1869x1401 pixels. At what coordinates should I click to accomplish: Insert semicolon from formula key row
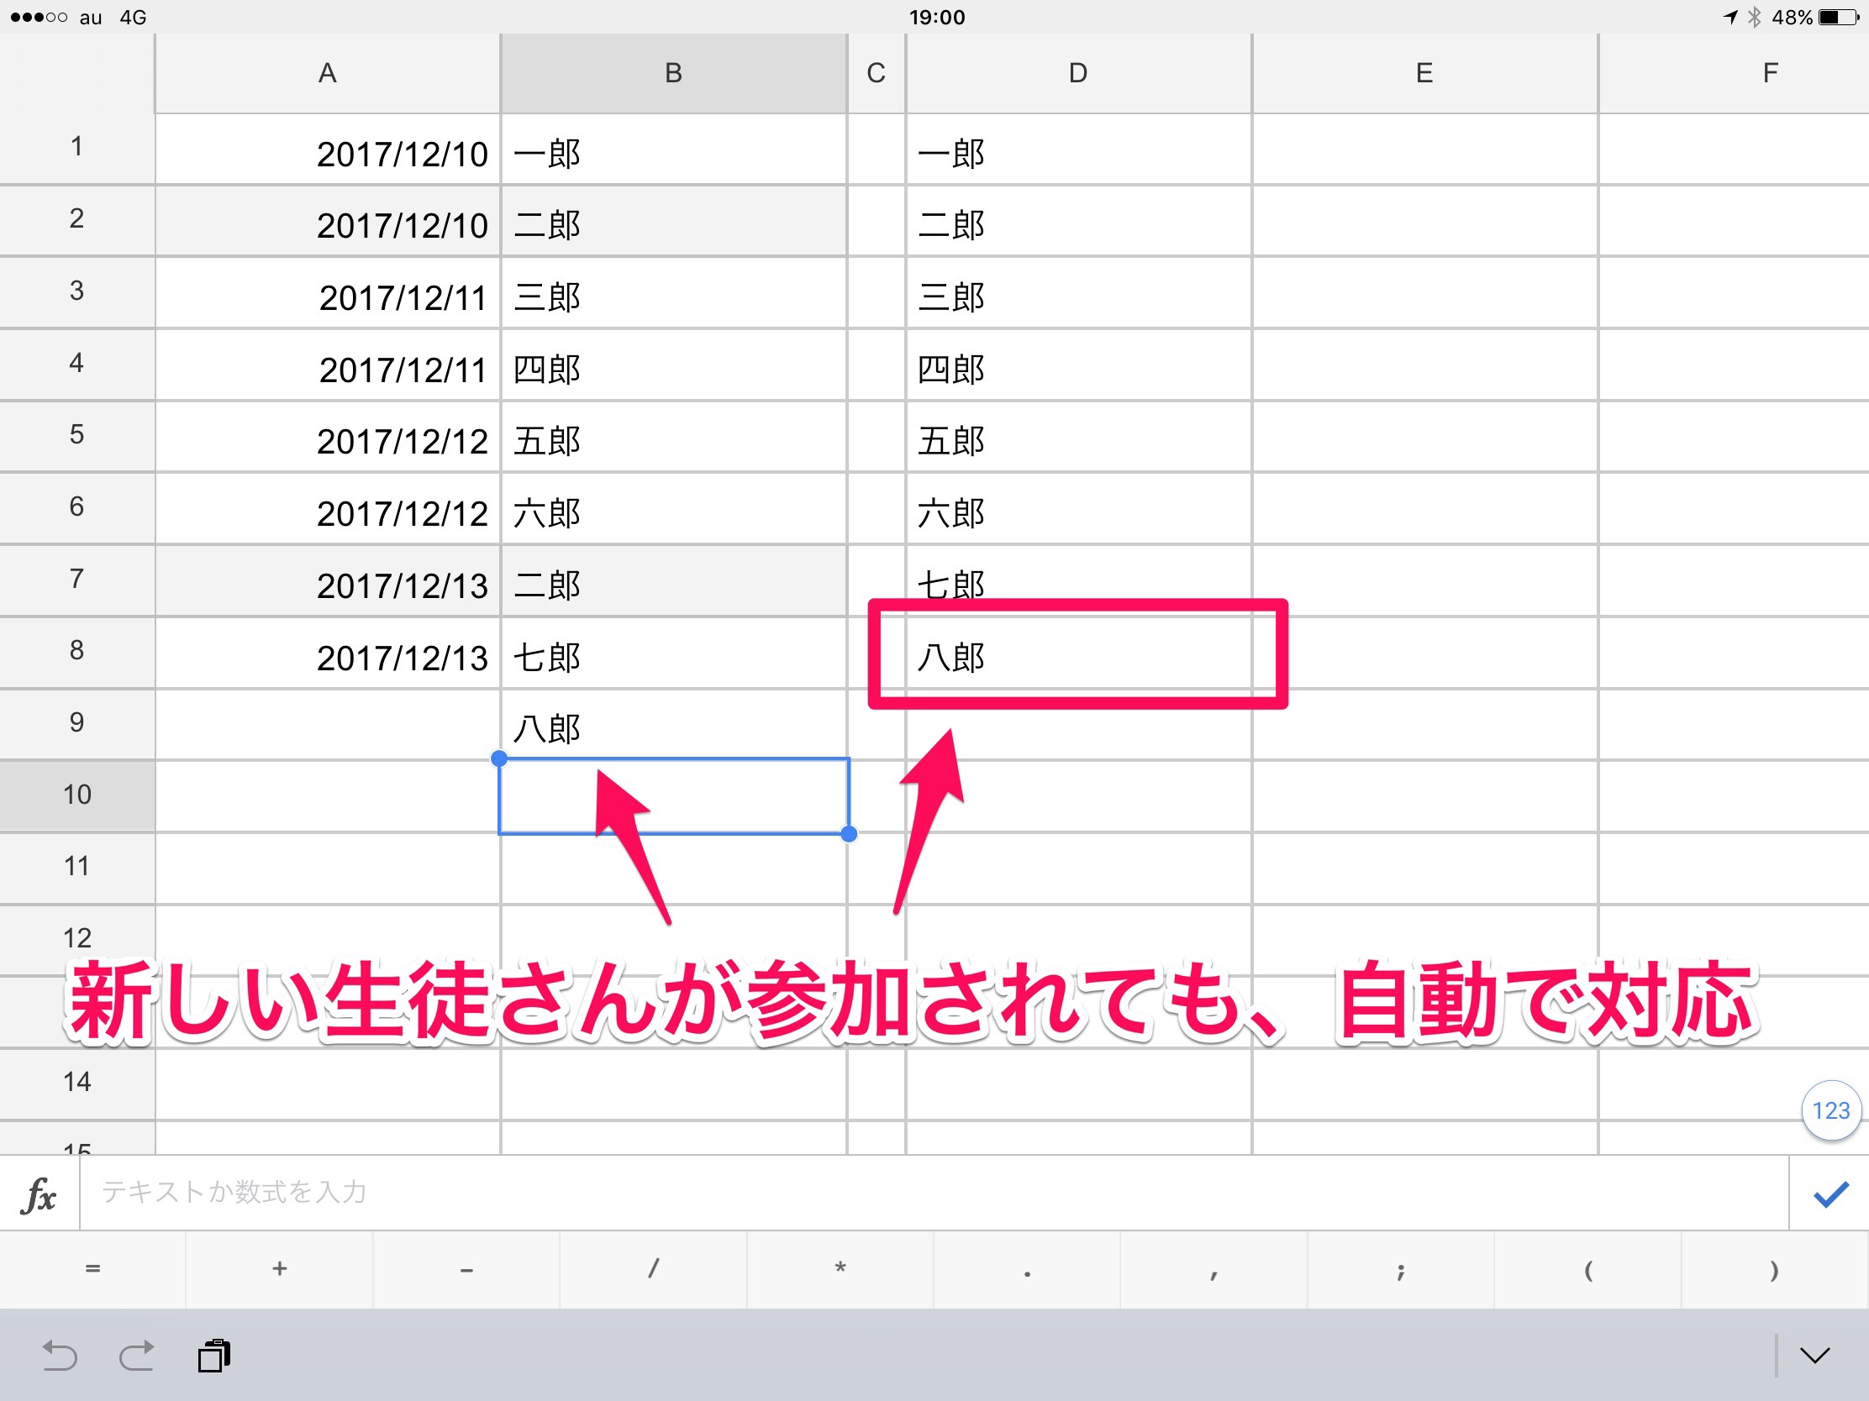point(1400,1269)
